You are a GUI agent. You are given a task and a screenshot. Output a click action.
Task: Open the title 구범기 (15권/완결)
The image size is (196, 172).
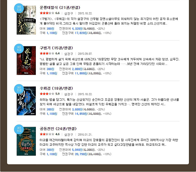[56, 48]
